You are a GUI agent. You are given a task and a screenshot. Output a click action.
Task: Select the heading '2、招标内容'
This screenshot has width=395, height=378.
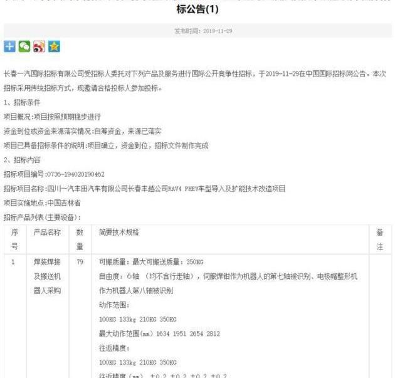pyautogui.click(x=22, y=160)
